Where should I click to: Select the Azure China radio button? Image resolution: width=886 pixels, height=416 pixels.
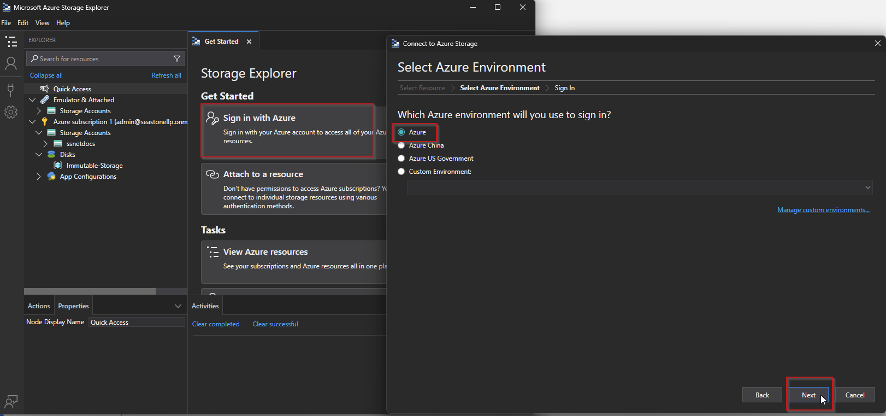coord(401,145)
